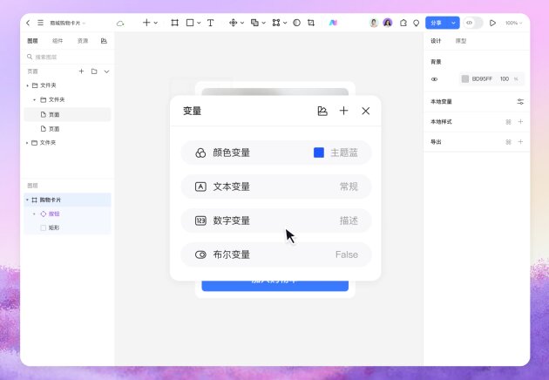The height and width of the screenshot is (380, 549).
Task: Switch to the prototype tab in right panel
Action: click(461, 41)
